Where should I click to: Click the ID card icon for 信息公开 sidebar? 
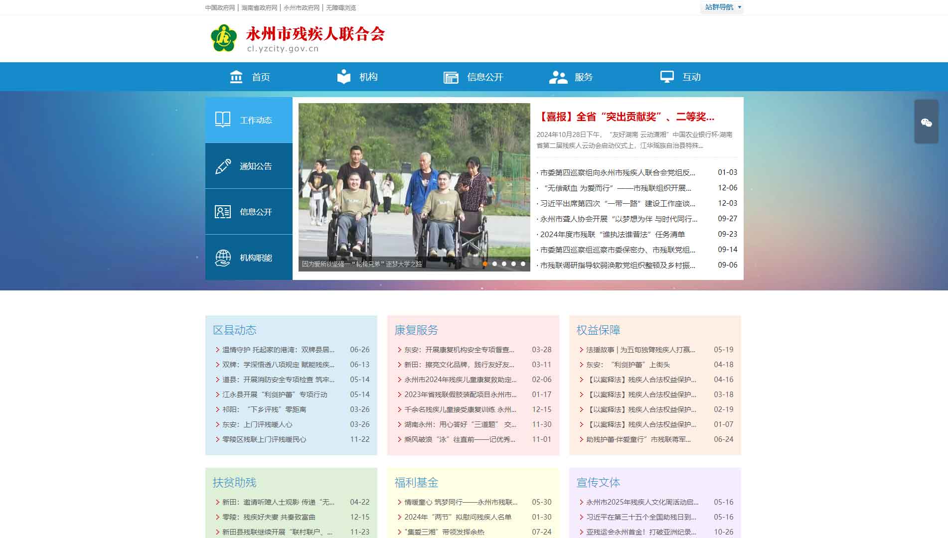(223, 212)
